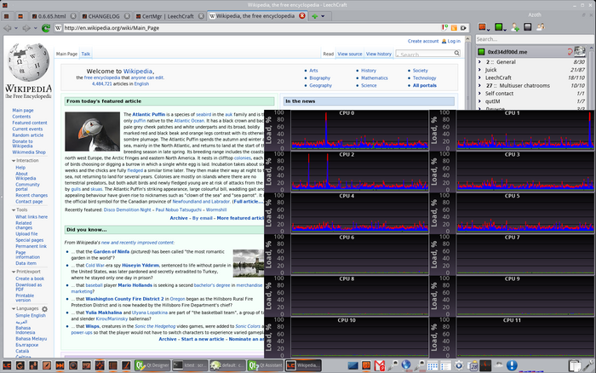Open the View history tab on Wikipedia
This screenshot has width=596, height=373.
379,54
